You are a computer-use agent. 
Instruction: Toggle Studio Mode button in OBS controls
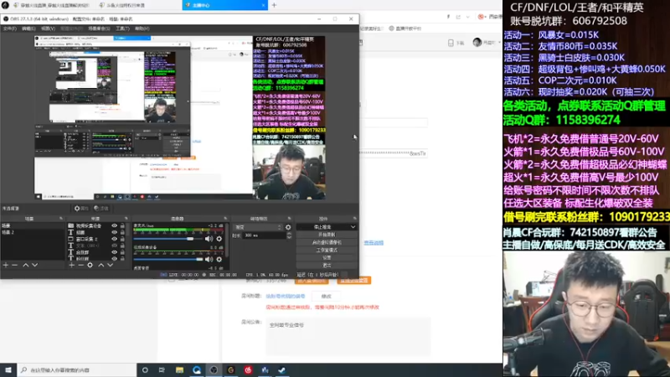tap(327, 250)
